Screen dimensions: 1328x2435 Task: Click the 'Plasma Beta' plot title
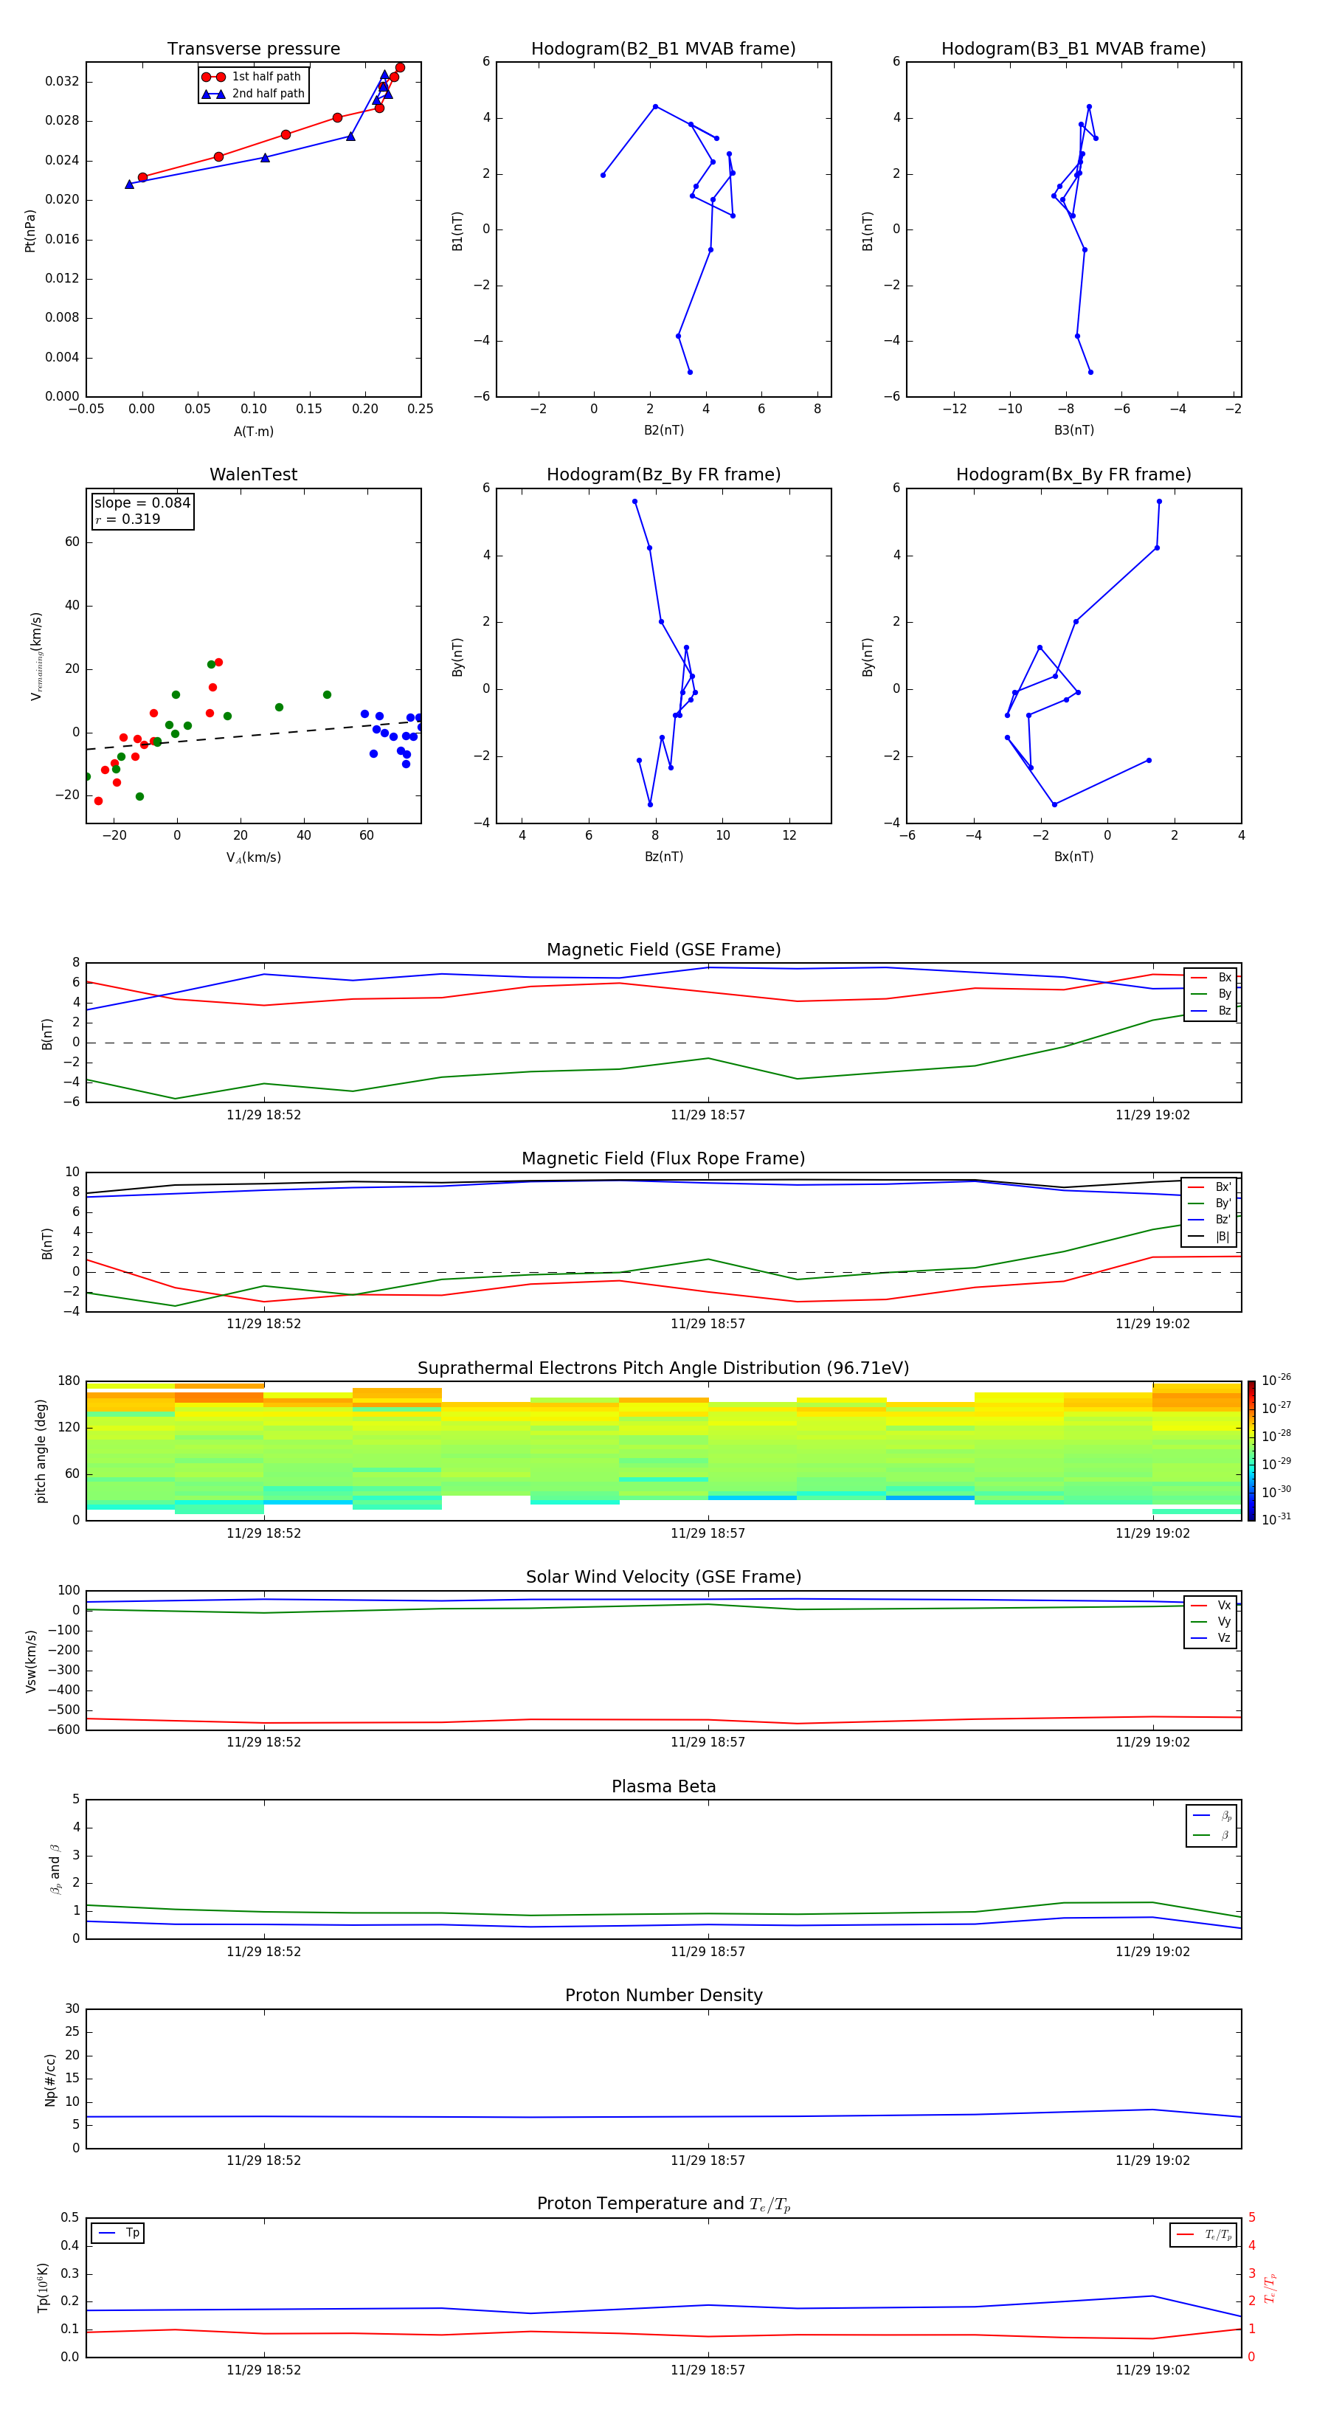[663, 1786]
